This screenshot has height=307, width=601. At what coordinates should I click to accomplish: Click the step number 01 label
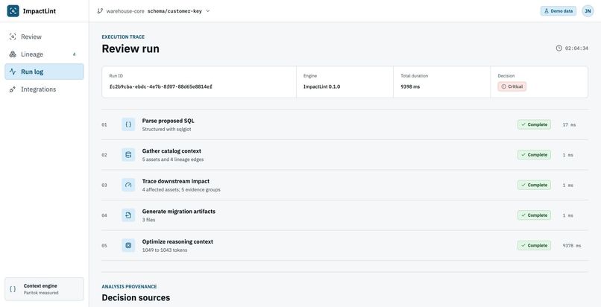click(x=104, y=124)
